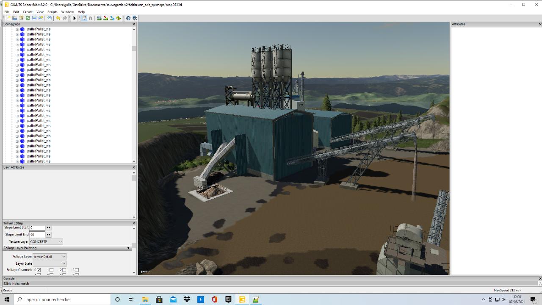This screenshot has width=542, height=305.
Task: Open Task View from the taskbar
Action: 131,299
